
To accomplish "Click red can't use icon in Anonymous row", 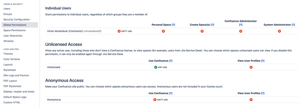I will [x=155, y=100].
